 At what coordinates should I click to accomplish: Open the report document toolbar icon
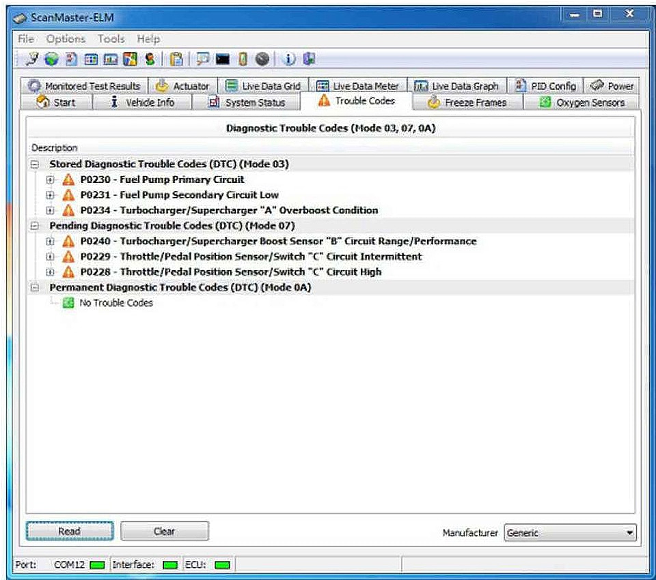(x=71, y=59)
